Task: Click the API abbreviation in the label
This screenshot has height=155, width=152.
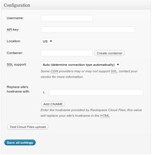Action: [x=9, y=30]
